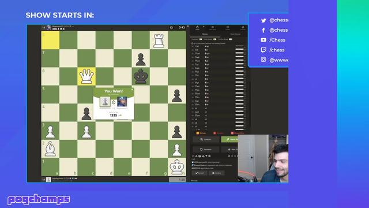This screenshot has width=369, height=208.
Task: Click the white rook on g8
Action: click(159, 40)
